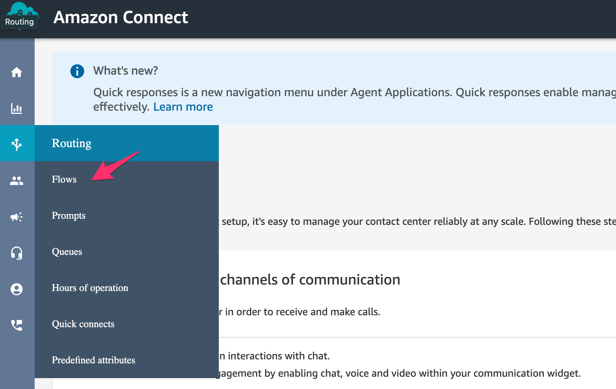Open the Users people sidebar icon
Screen dimensions: 616x389
[x=17, y=181]
